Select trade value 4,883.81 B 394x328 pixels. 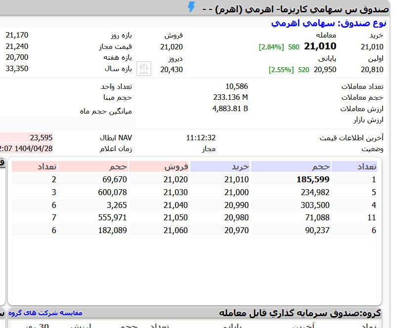click(230, 109)
